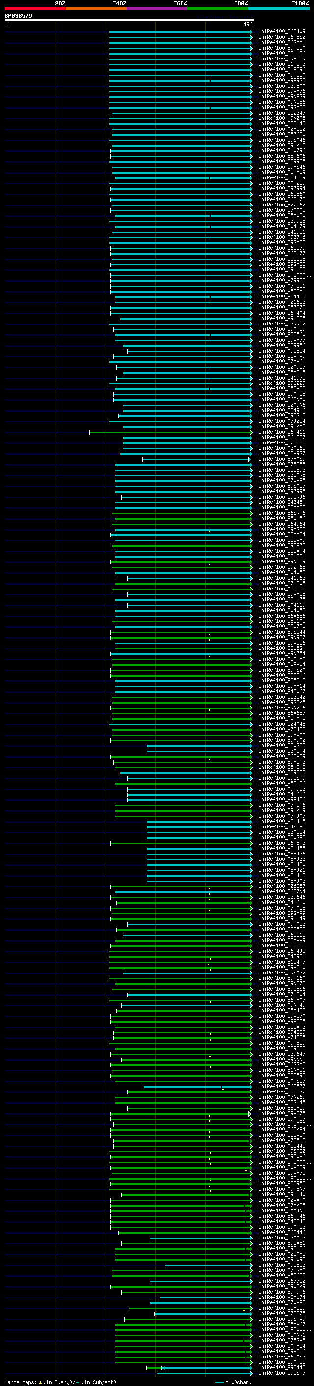314x1386 pixels.
Task: Select subject UniRef100_Q75T55
Action: (x=281, y=464)
